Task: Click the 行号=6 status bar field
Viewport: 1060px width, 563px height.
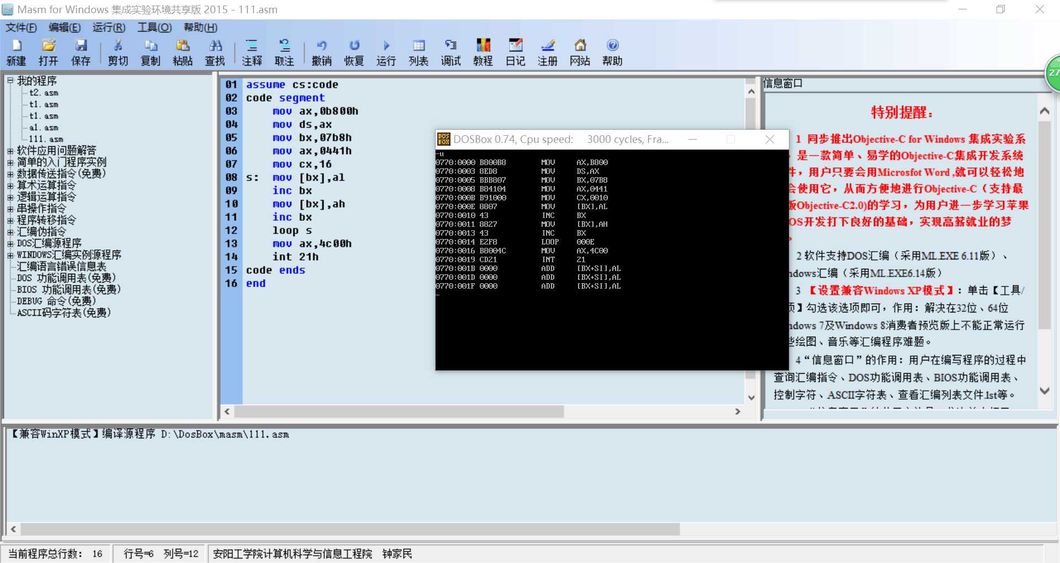Action: click(139, 554)
